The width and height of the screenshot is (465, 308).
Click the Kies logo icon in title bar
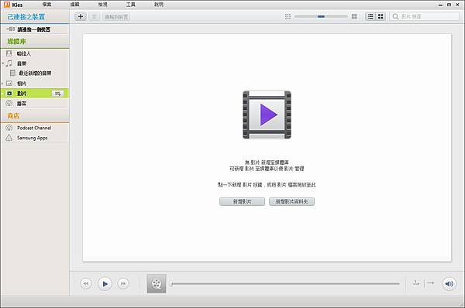tap(7, 5)
